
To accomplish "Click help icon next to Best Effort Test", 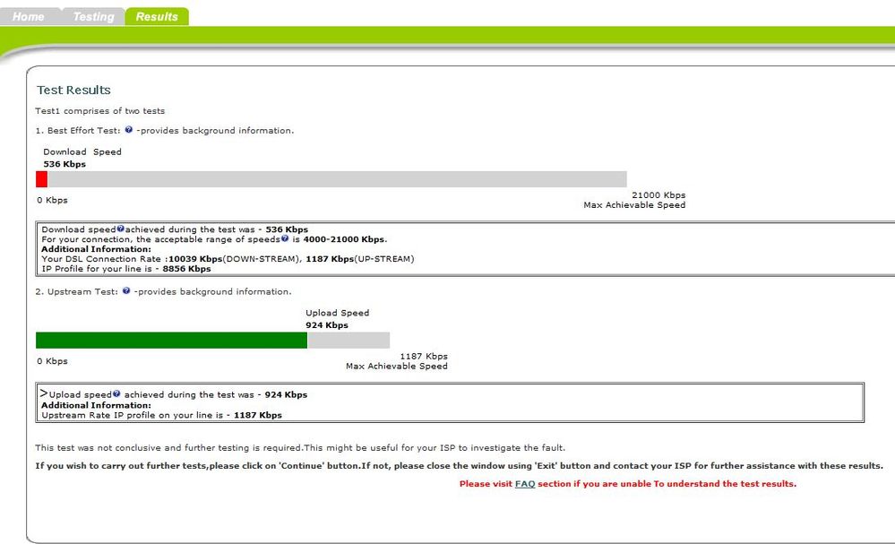I will 128,130.
